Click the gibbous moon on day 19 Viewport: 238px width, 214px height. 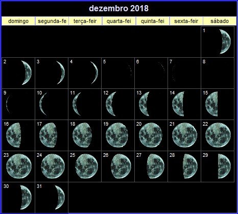point(117,135)
